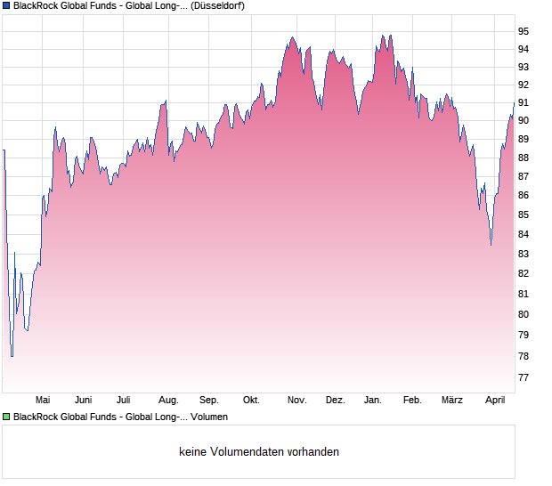This screenshot has width=552, height=486.
Task: Click the 77 value on the price axis
Action: pyautogui.click(x=524, y=377)
